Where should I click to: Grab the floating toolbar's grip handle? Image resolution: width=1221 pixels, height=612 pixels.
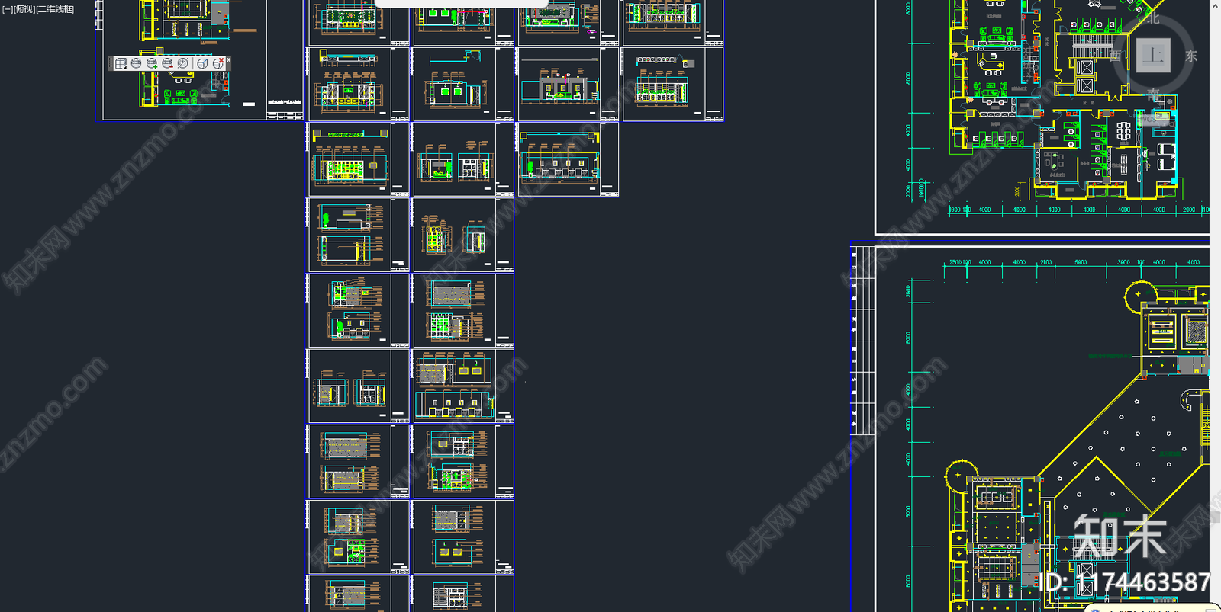(x=111, y=63)
